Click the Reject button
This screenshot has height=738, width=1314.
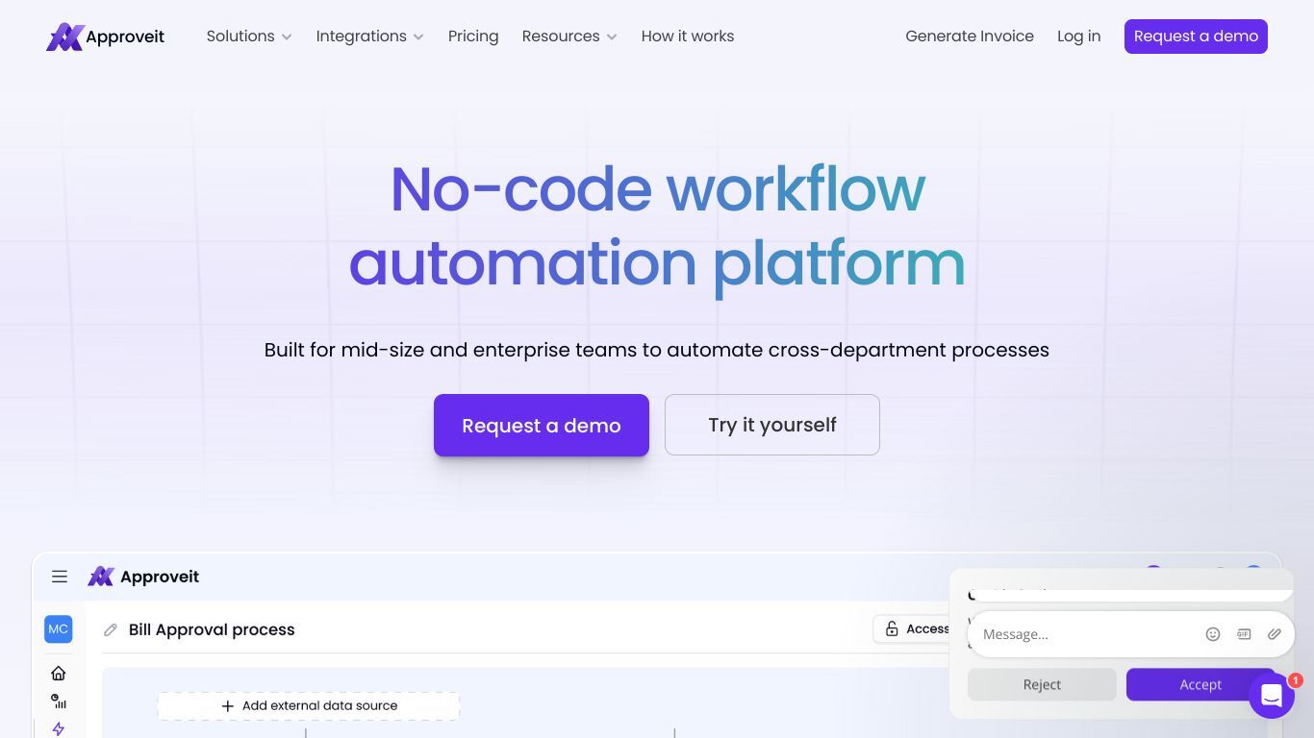coord(1042,684)
